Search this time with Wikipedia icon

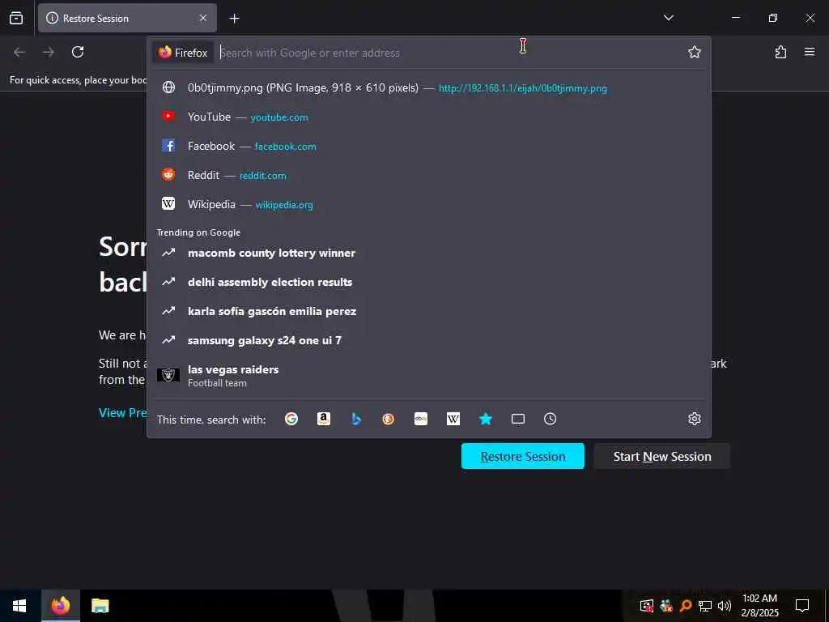tap(453, 419)
